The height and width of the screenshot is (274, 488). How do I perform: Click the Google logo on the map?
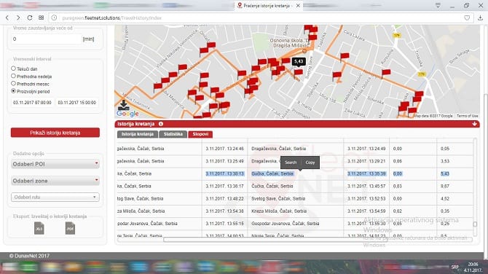click(x=127, y=114)
